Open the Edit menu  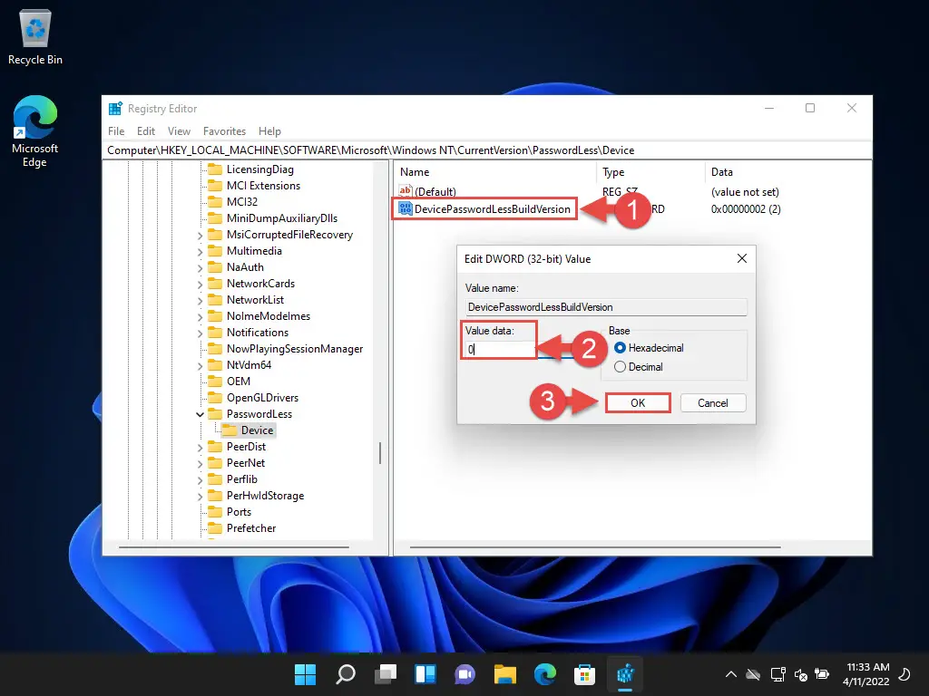[x=145, y=130]
